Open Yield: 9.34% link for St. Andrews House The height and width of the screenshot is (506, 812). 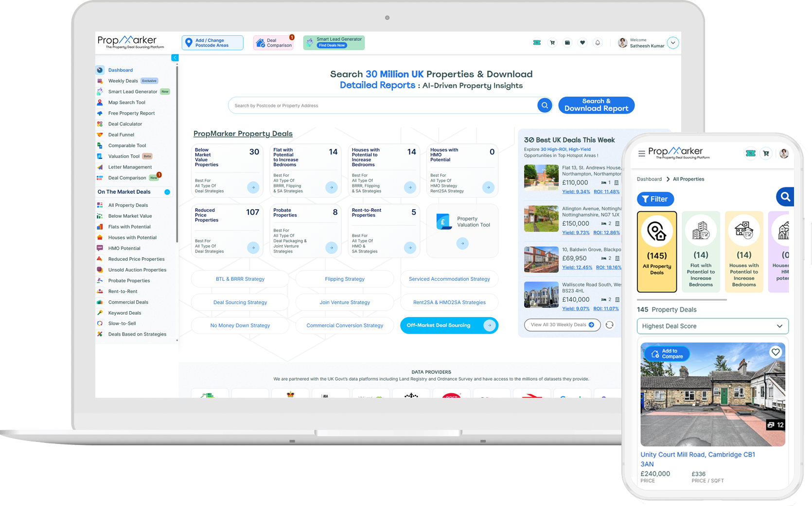point(576,192)
